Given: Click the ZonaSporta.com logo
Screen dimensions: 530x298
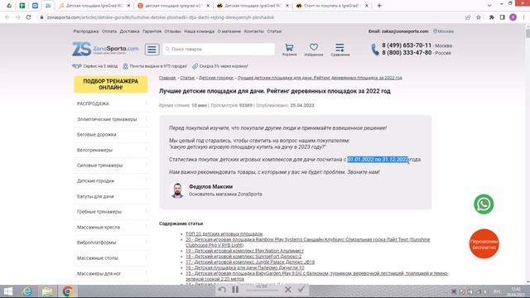Looking at the screenshot, I should click(105, 49).
